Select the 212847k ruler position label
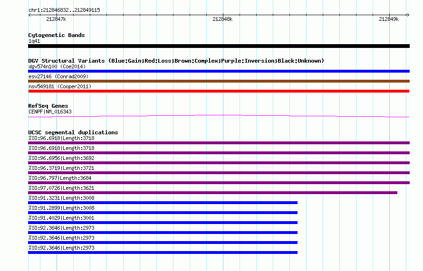 click(x=56, y=19)
